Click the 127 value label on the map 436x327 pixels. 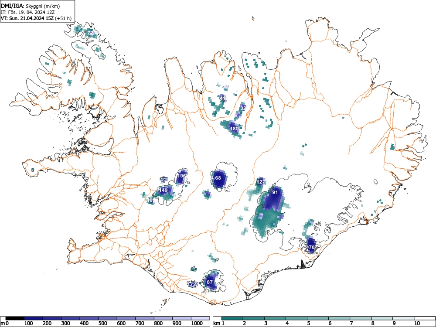click(261, 182)
